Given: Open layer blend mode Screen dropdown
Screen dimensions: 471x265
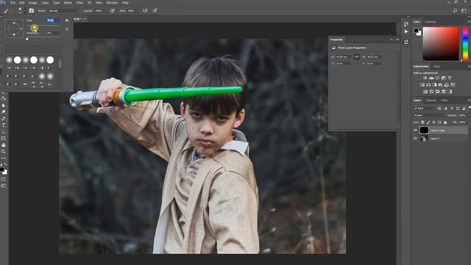Looking at the screenshot, I should (x=429, y=116).
